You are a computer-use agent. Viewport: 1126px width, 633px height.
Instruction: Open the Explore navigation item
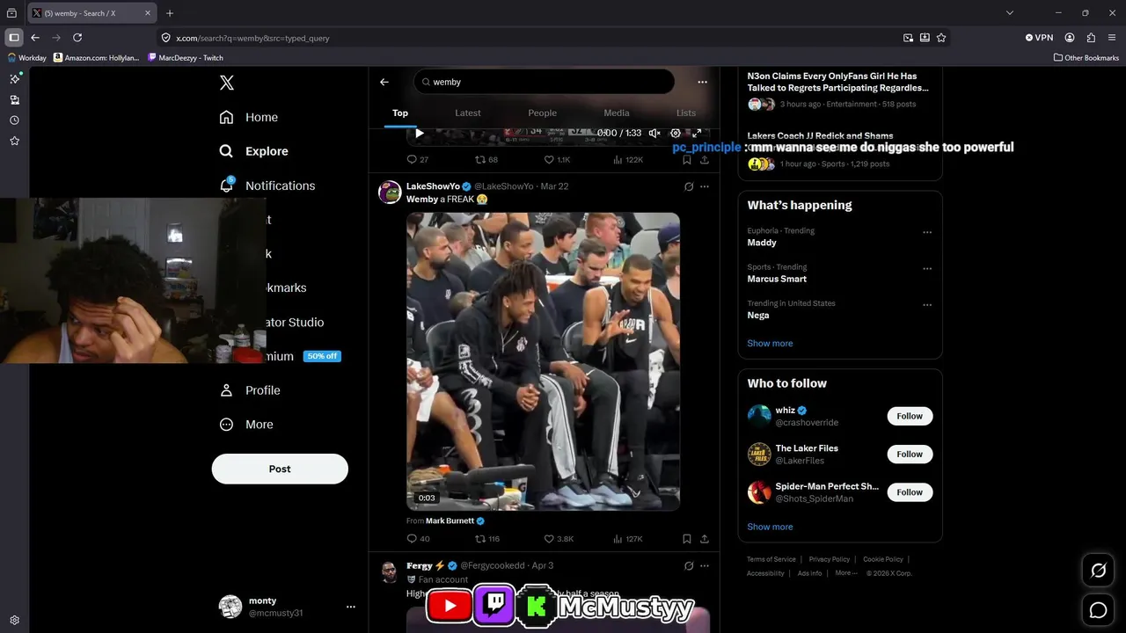click(253, 151)
